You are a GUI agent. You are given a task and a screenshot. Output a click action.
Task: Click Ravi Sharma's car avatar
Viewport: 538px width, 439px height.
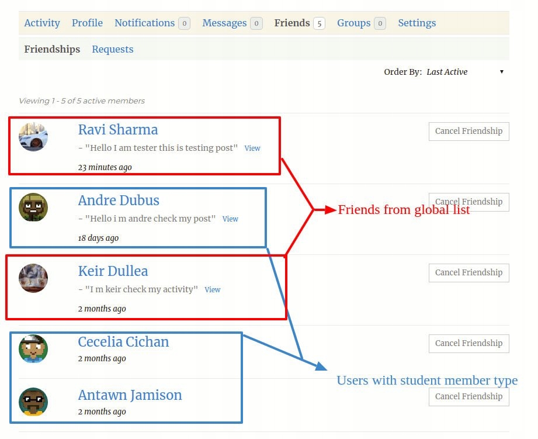[x=33, y=137]
